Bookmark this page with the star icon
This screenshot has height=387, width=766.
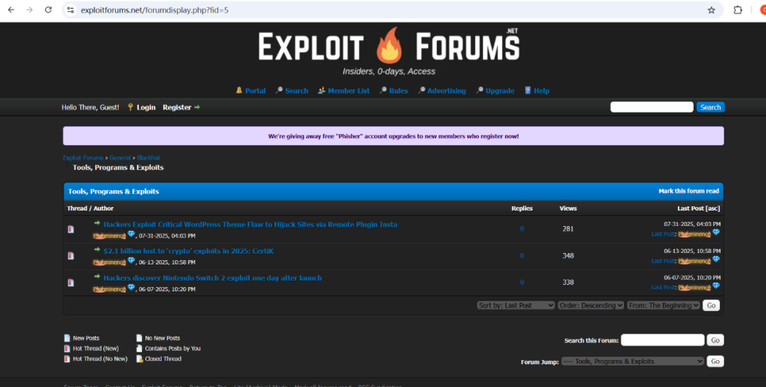[711, 10]
